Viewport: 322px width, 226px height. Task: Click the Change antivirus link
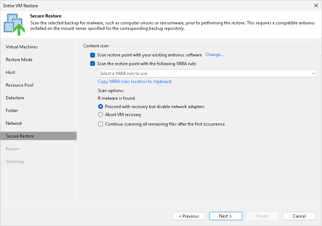(x=214, y=55)
